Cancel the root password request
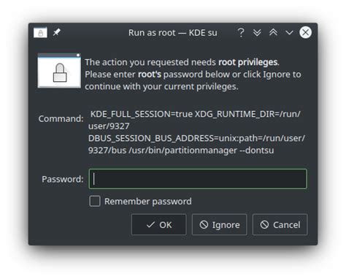Screen dimensions: 346x279 [280, 224]
